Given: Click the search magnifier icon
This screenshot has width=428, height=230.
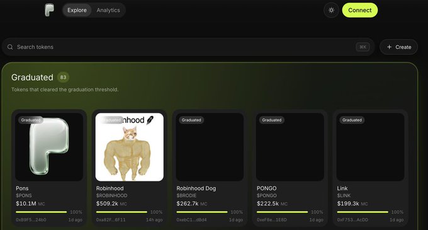Looking at the screenshot, I should (10, 47).
